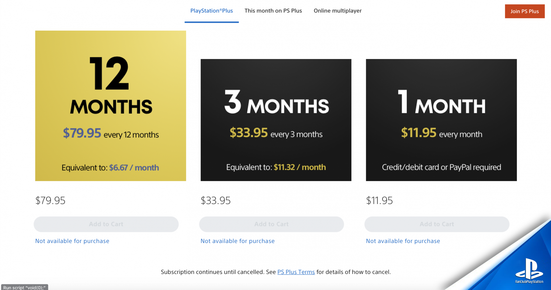Add the $33.95 plan to cart
Viewport: 551px width, 290px height.
click(271, 224)
